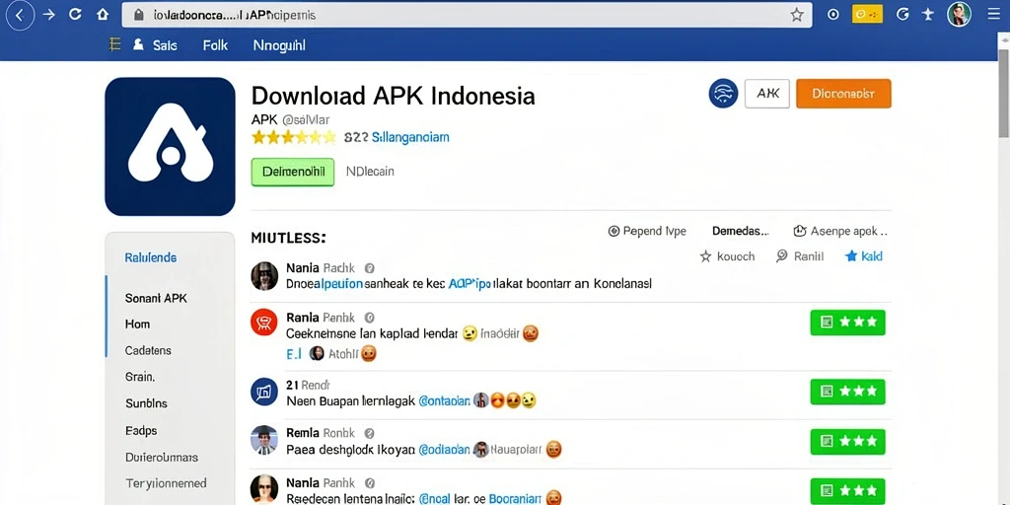Click the padlock icon in address bar
Image resolution: width=1010 pixels, height=505 pixels.
pos(138,16)
